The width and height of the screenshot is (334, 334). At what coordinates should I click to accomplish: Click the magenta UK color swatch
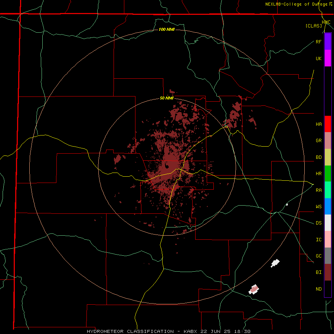pos(328,58)
